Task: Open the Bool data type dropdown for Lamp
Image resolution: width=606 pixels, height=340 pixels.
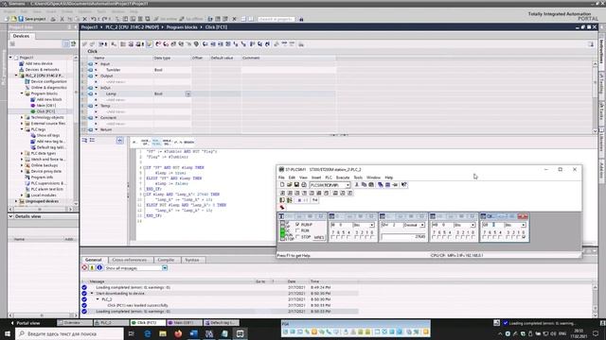Action: [x=187, y=93]
